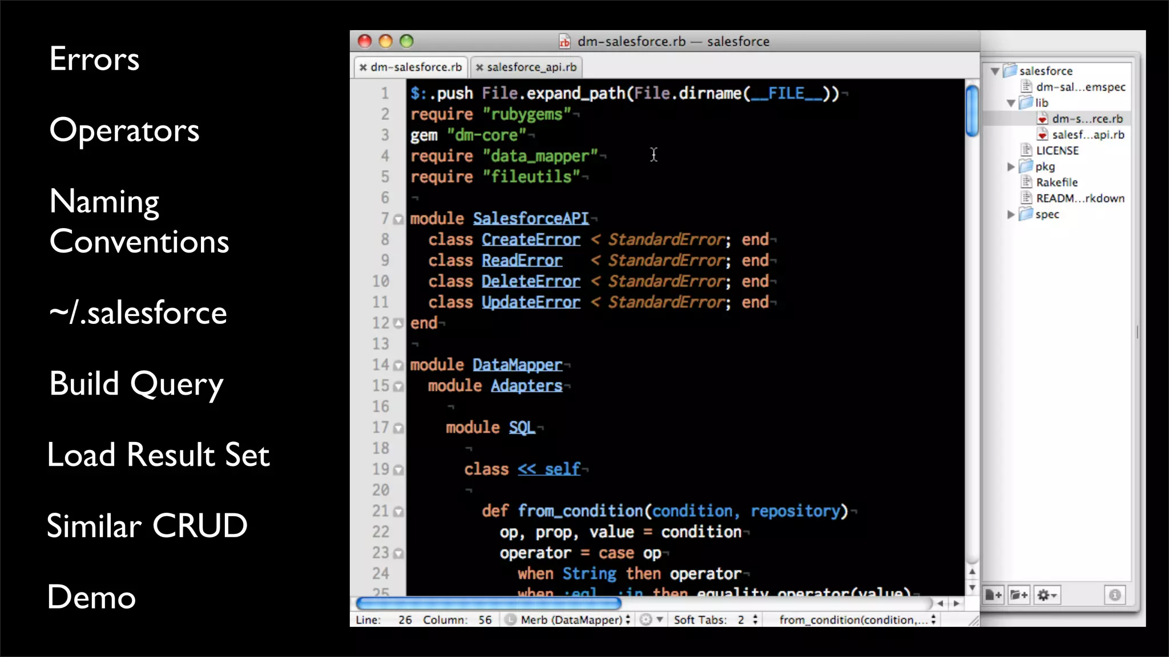Select the salesf...api.rb file in drawer
The image size is (1169, 657).
point(1087,135)
